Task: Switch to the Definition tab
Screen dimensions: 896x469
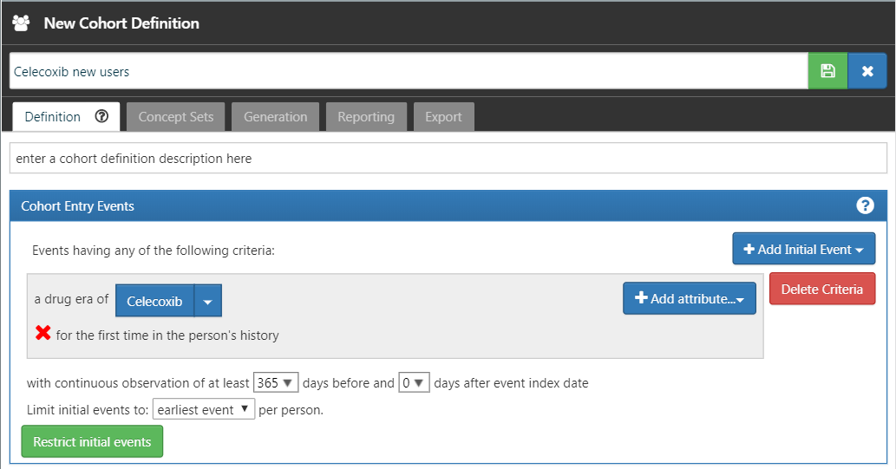Action: 53,116
